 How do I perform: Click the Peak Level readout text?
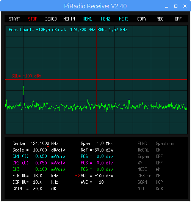(x=68, y=30)
